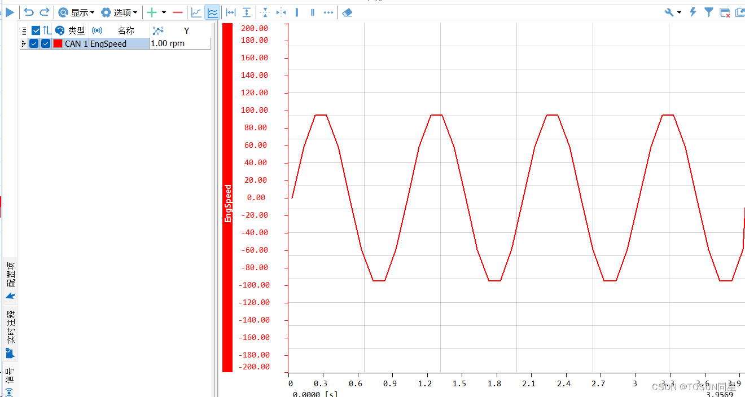Viewport: 745px width, 397px height.
Task: Remove signal with red minus icon
Action: [x=178, y=12]
